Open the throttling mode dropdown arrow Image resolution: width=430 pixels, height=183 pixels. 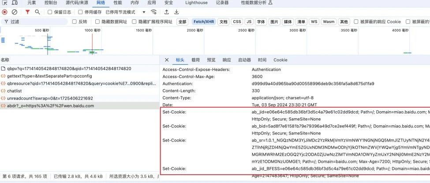point(144,12)
